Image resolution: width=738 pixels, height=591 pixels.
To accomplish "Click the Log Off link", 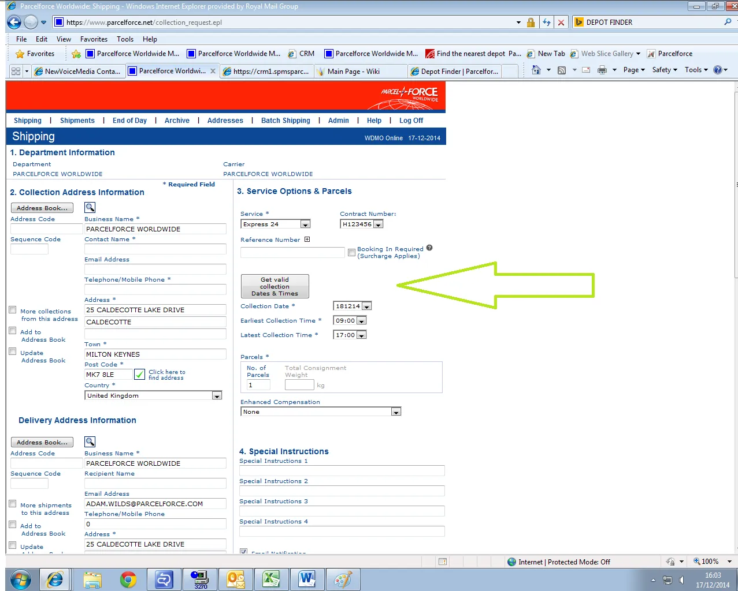I will pyautogui.click(x=411, y=121).
